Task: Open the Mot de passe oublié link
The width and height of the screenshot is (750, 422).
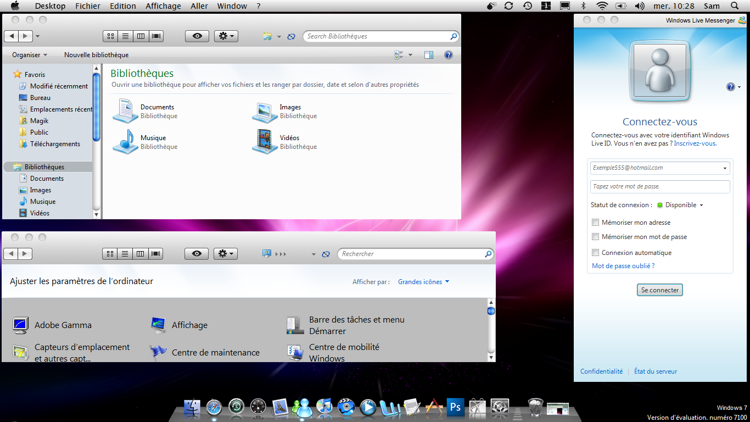Action: (623, 266)
